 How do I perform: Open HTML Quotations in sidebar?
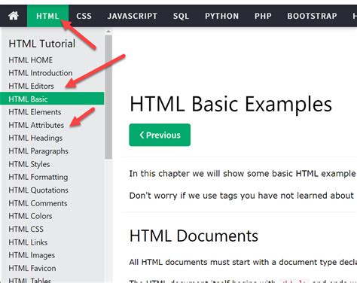38,190
